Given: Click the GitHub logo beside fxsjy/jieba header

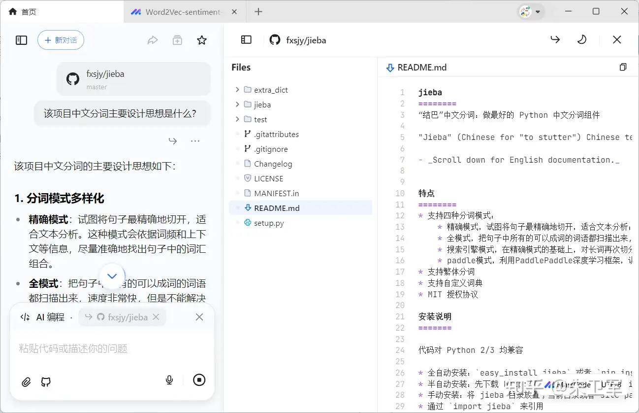Looking at the screenshot, I should click(x=275, y=40).
